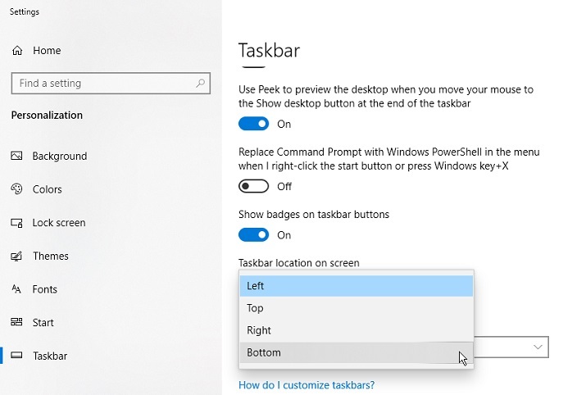572x395 pixels.
Task: Click the Themes icon
Action: pos(16,256)
